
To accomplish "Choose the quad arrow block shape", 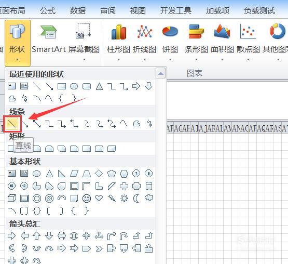I will tap(87, 236).
